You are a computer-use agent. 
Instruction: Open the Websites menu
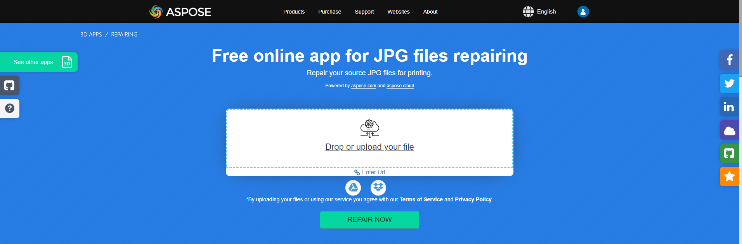click(x=398, y=12)
